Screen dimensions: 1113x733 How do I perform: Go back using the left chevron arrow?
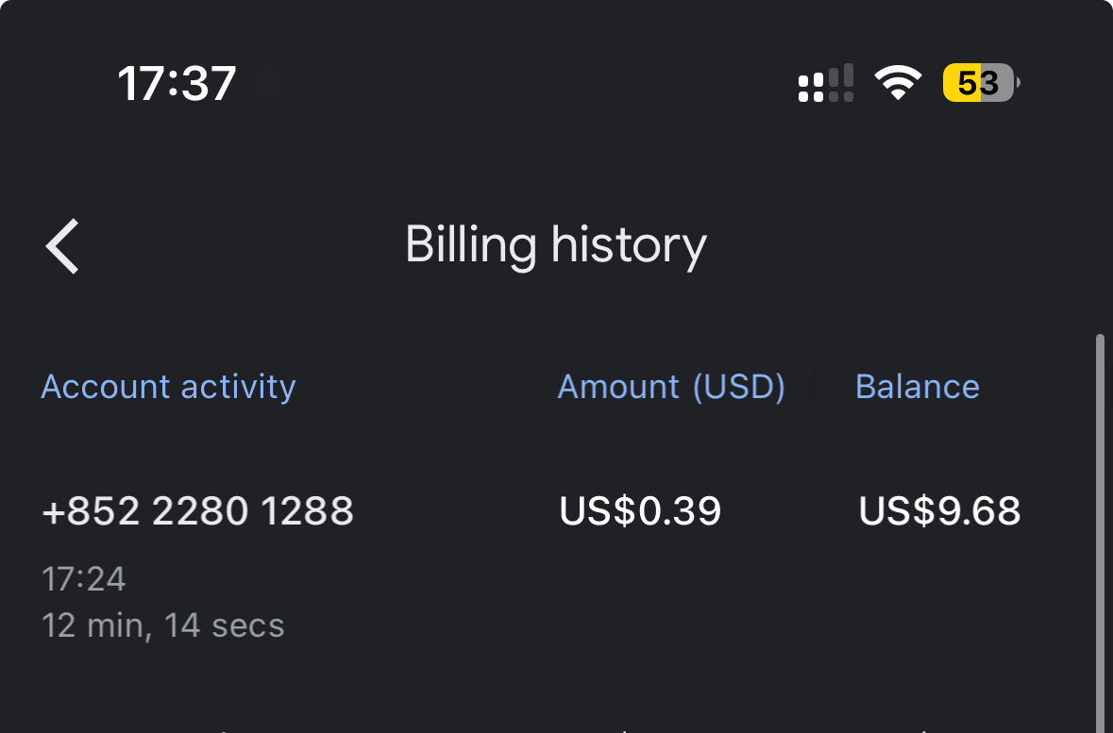pos(62,246)
